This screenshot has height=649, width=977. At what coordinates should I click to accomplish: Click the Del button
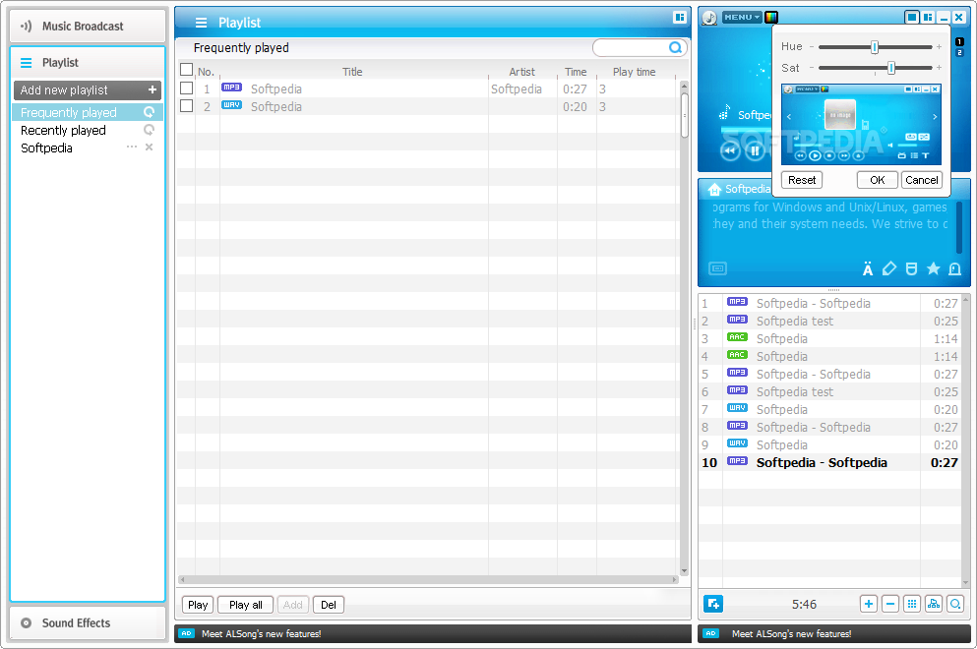pyautogui.click(x=329, y=605)
